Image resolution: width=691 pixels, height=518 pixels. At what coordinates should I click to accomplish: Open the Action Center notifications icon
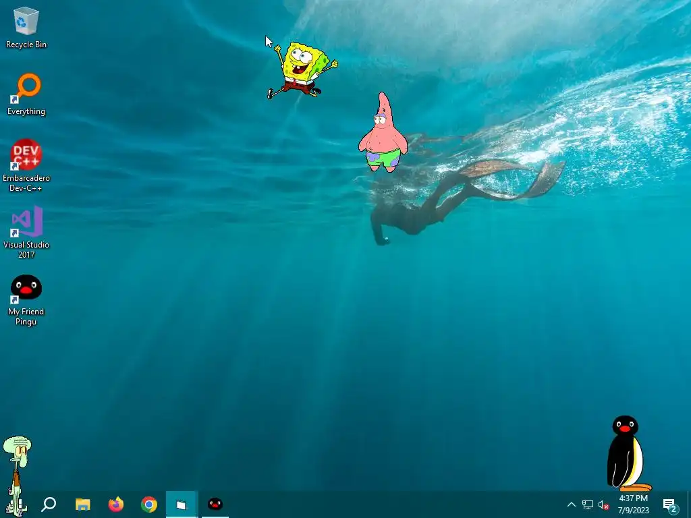coord(670,505)
